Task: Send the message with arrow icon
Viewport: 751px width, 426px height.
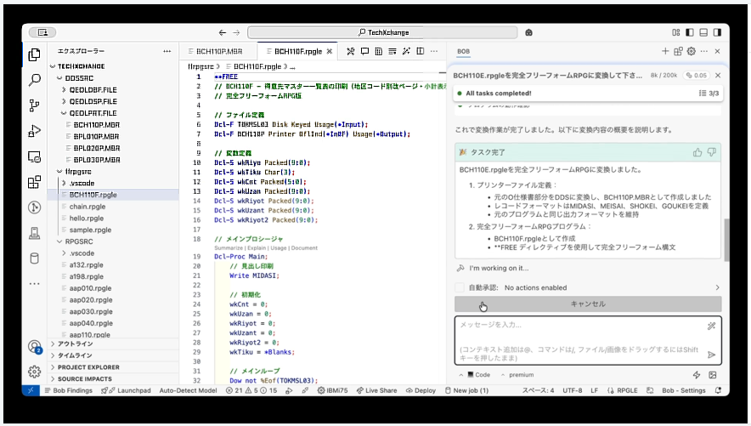Action: tap(711, 355)
